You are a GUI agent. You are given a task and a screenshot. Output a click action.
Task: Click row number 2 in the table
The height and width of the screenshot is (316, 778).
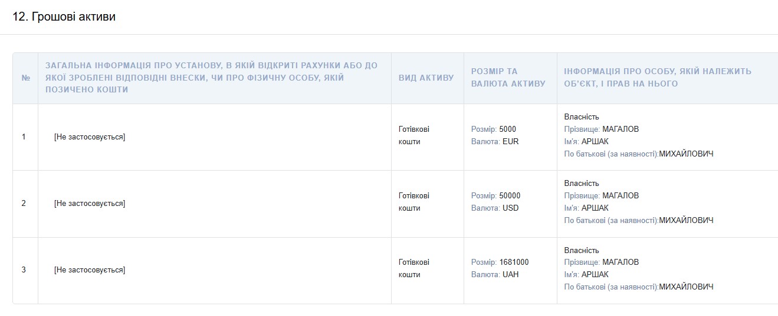coord(24,204)
